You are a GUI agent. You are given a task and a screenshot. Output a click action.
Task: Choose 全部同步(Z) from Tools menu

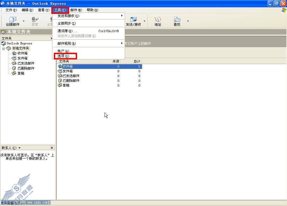pos(89,23)
